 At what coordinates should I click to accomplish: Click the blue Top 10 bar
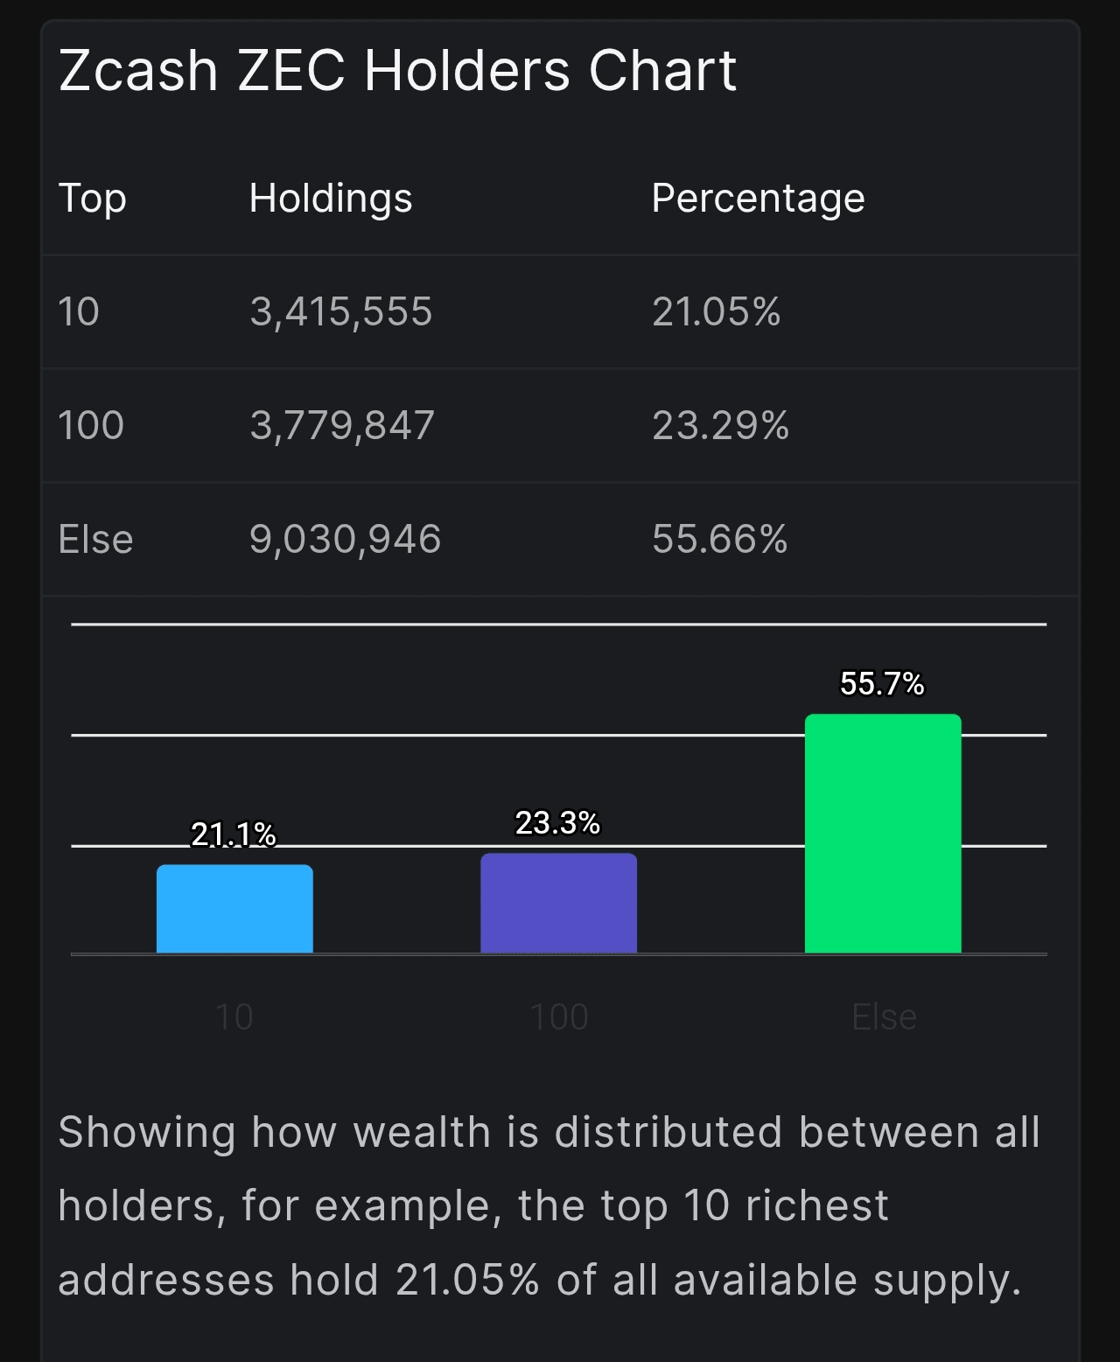coord(234,908)
